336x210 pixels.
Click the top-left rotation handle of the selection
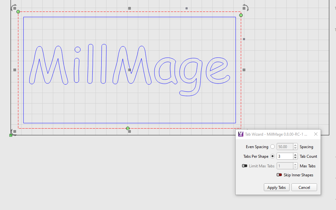click(13, 6)
